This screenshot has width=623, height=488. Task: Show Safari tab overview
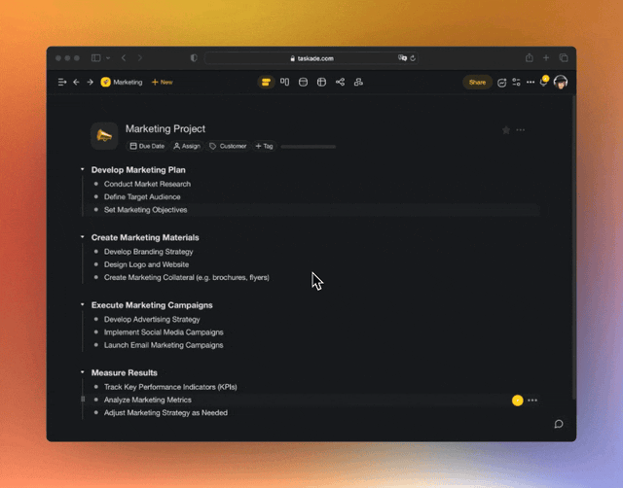564,58
